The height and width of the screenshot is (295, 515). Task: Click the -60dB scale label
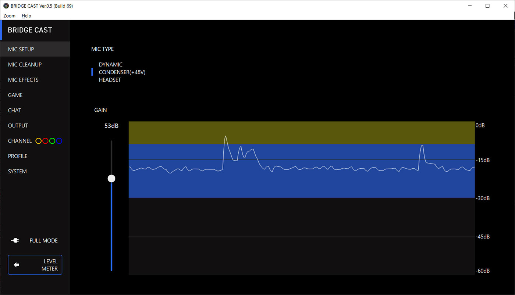pos(482,271)
